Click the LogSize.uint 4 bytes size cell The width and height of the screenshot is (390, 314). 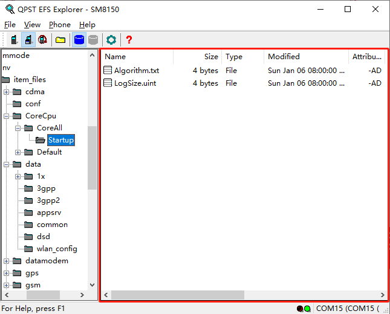[206, 83]
